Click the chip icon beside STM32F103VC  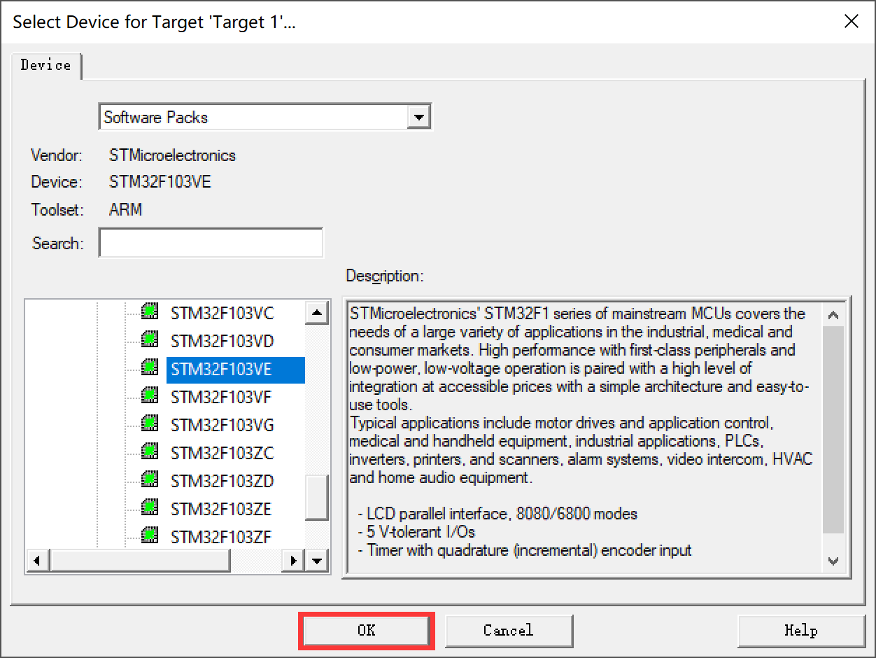click(149, 311)
